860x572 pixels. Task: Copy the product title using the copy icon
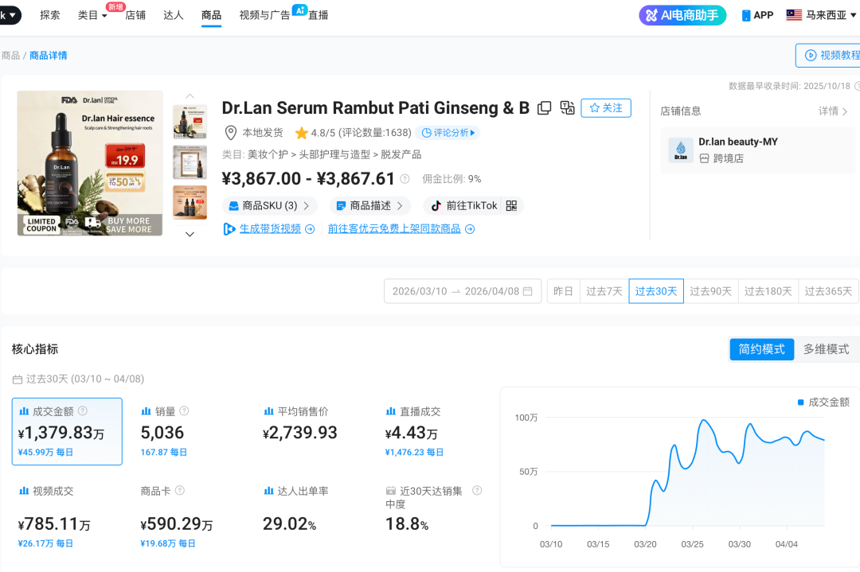(x=545, y=107)
